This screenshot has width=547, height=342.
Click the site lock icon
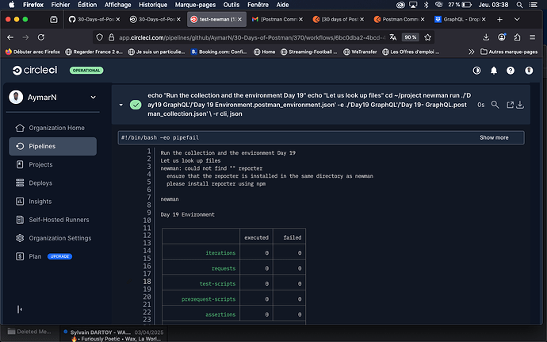pyautogui.click(x=111, y=37)
